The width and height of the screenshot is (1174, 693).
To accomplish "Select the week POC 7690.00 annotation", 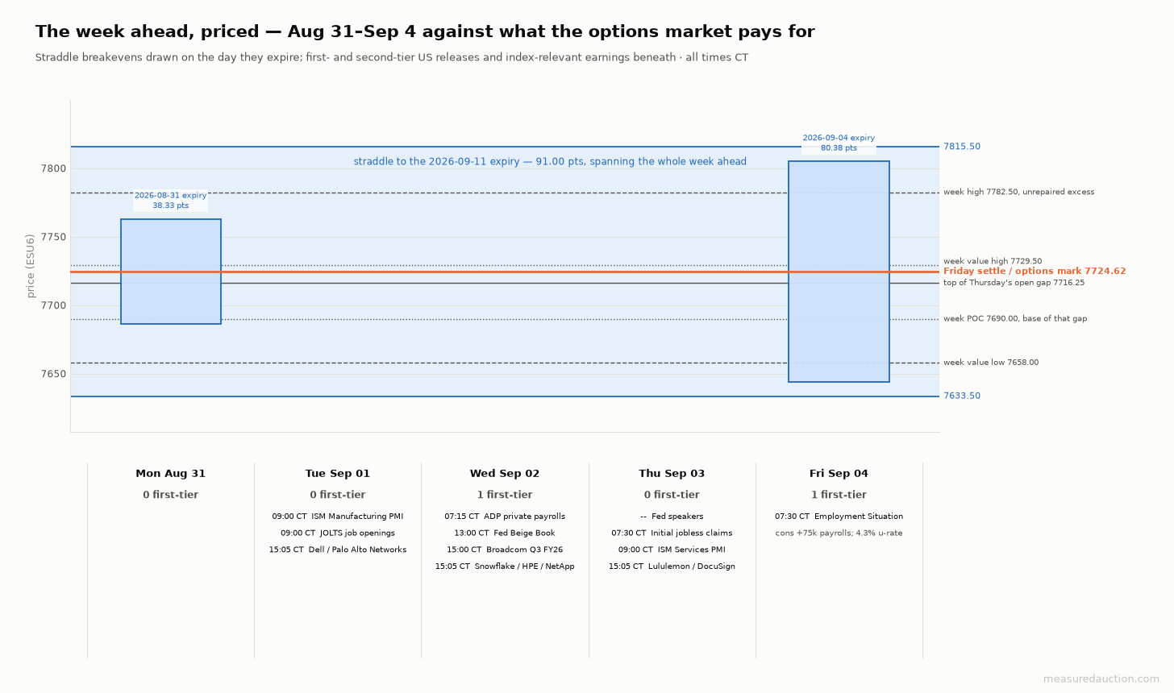I will [x=1015, y=319].
